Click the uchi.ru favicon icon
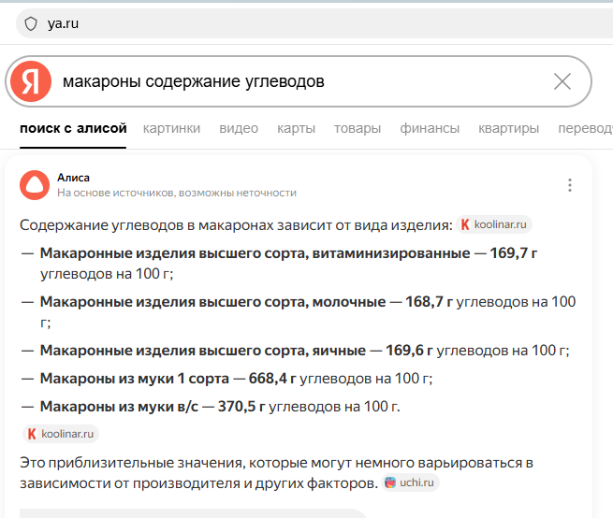Image resolution: width=613 pixels, height=518 pixels. [x=391, y=482]
